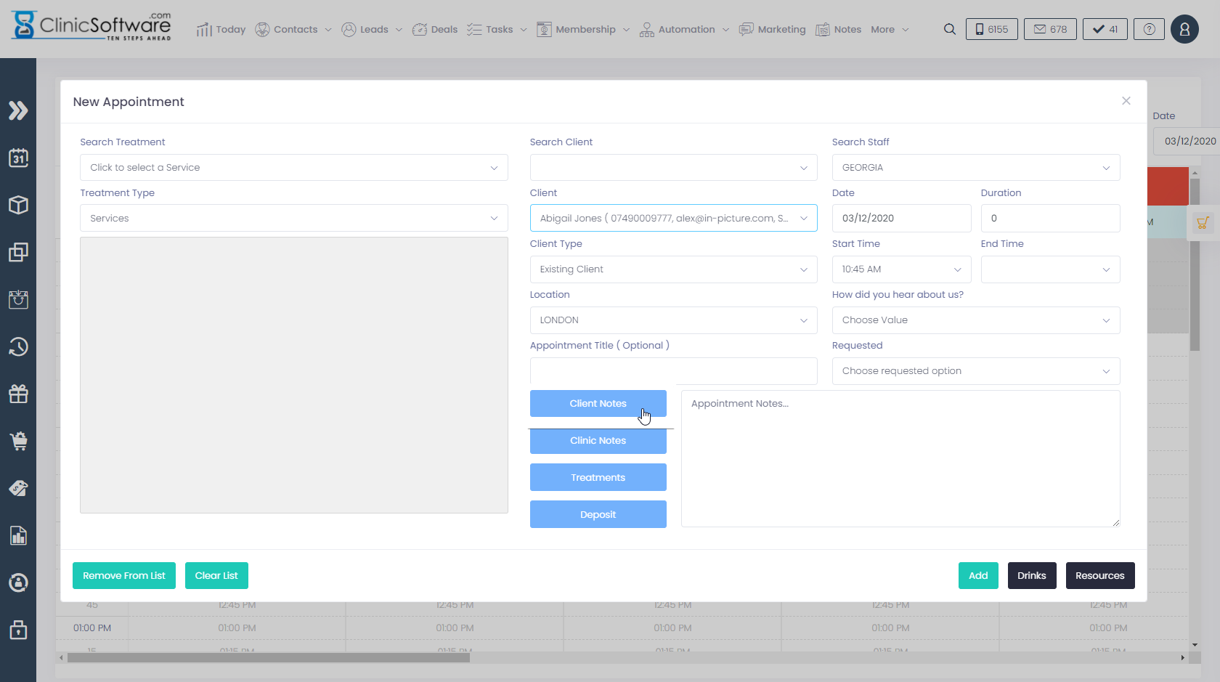Viewport: 1220px width, 682px height.
Task: Click the history clock icon in the sidebar
Action: (18, 346)
